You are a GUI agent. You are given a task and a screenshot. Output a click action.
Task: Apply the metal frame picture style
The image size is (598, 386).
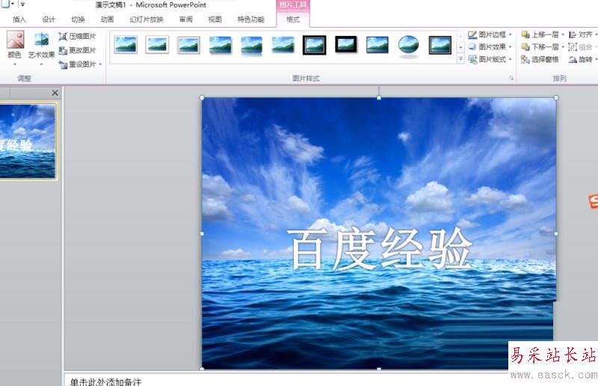188,45
